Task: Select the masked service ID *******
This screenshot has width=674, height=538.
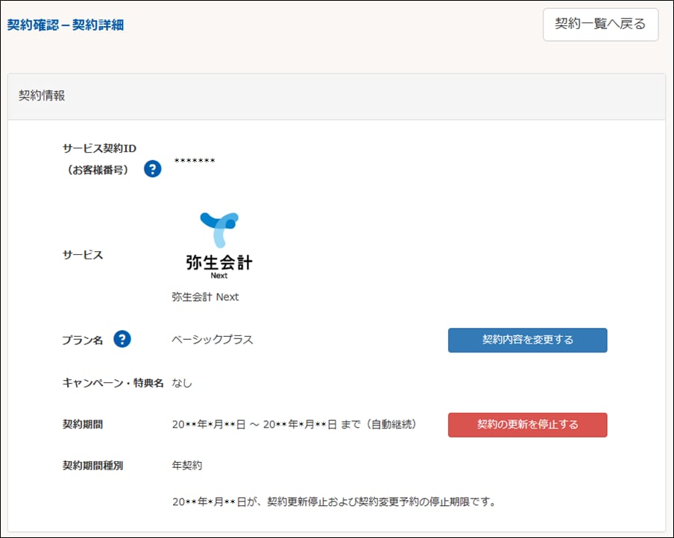Action: pyautogui.click(x=195, y=161)
